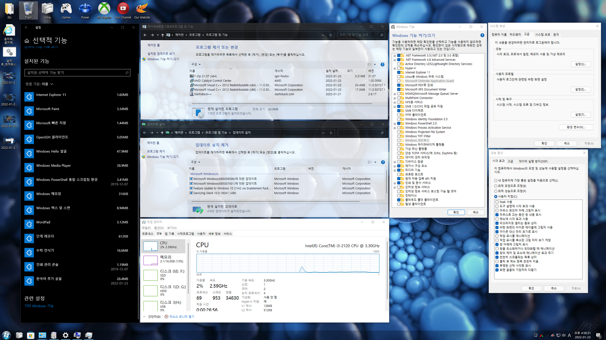This screenshot has height=340, width=606.
Task: Click Internet Explorer 11 feature icon in Settings
Action: (x=29, y=97)
